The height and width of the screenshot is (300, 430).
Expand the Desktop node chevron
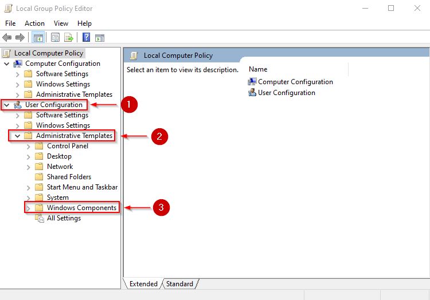click(29, 157)
